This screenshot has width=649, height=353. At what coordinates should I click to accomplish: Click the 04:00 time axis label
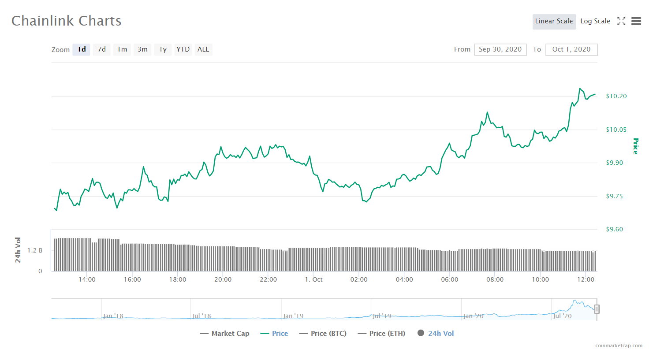tap(404, 279)
